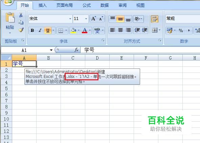Image resolution: width=200 pixels, height=143 pixels.
Task: Open borders dropdown arrow
Action: pyautogui.click(x=66, y=30)
